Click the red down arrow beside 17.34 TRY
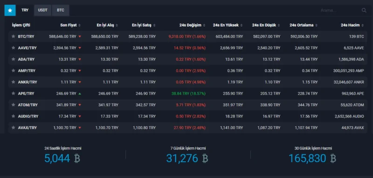Image resolution: width=373 pixels, height=178 pixels. [x=80, y=116]
